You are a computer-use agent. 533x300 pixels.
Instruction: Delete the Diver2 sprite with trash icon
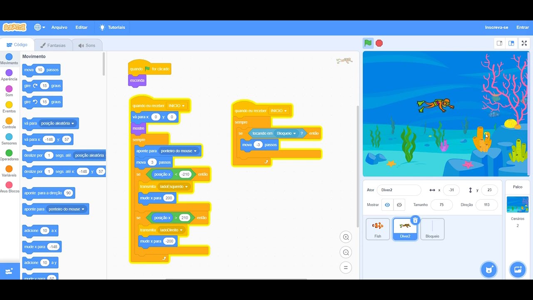(415, 220)
